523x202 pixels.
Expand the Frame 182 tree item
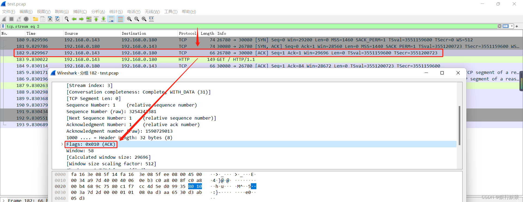pos(3,200)
